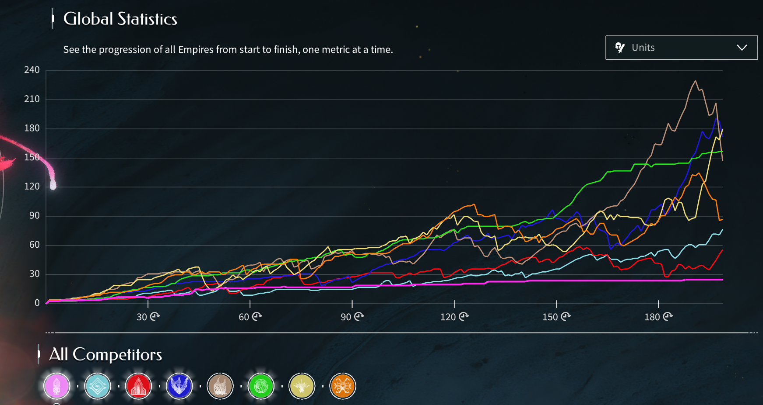Select the brown empire competitor emblem
Image resolution: width=763 pixels, height=405 pixels.
(x=220, y=386)
